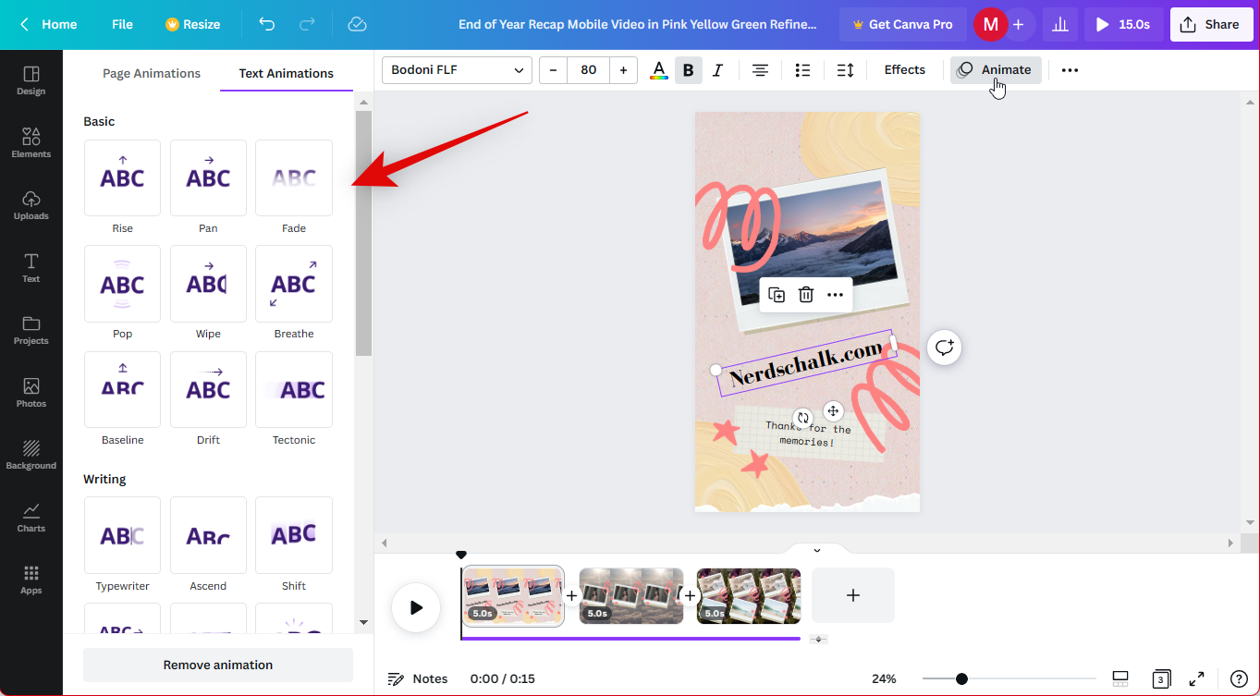Screen dimensions: 1260x696
Task: Go back to Home
Action: [48, 25]
